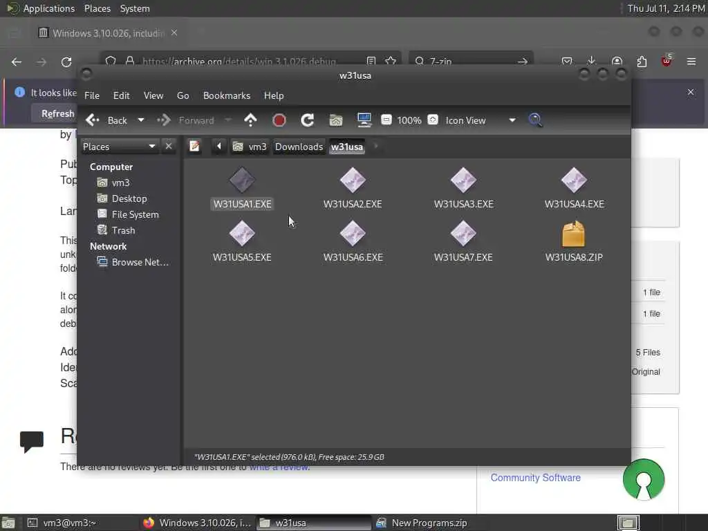Viewport: 708px width, 531px height.
Task: Open the Bookmarks menu
Action: [227, 95]
